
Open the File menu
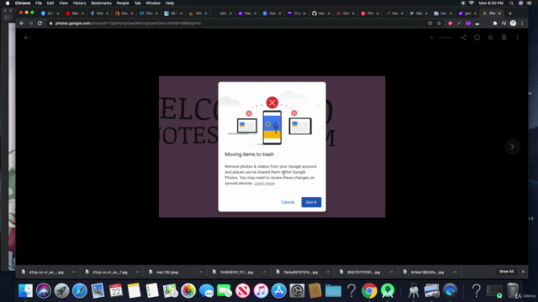(x=39, y=3)
